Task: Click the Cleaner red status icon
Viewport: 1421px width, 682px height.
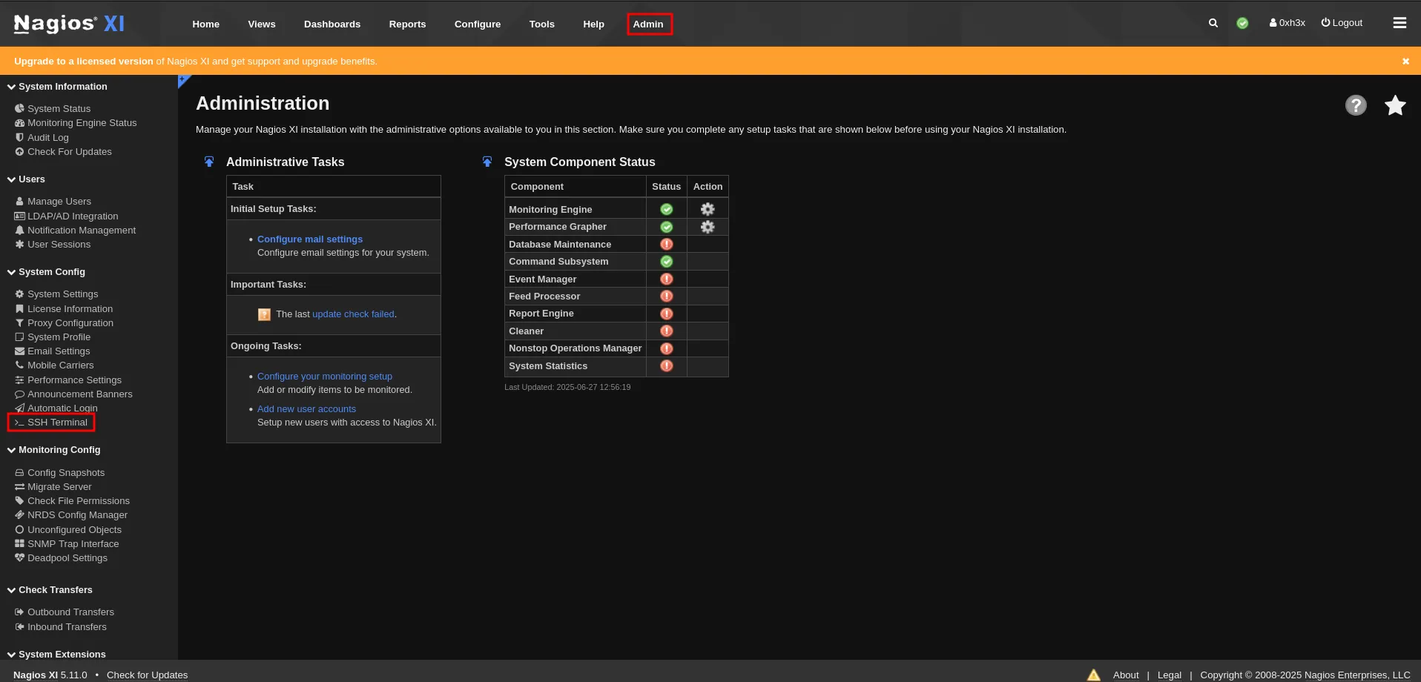Action: [667, 331]
